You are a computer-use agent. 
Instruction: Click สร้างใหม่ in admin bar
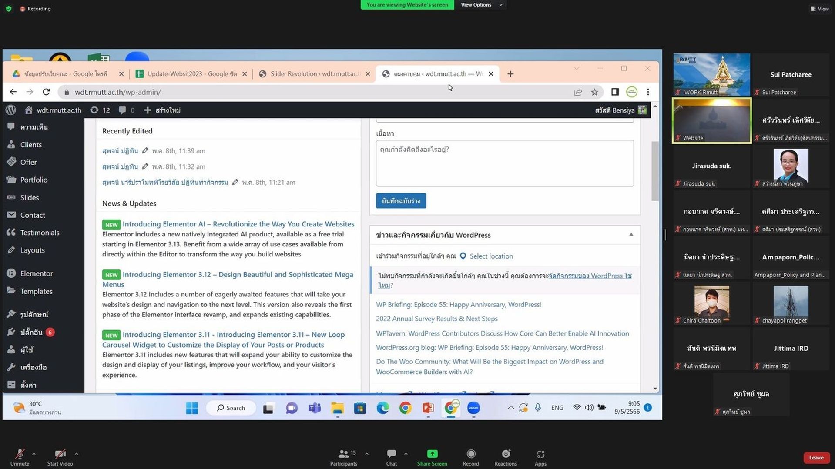162,110
